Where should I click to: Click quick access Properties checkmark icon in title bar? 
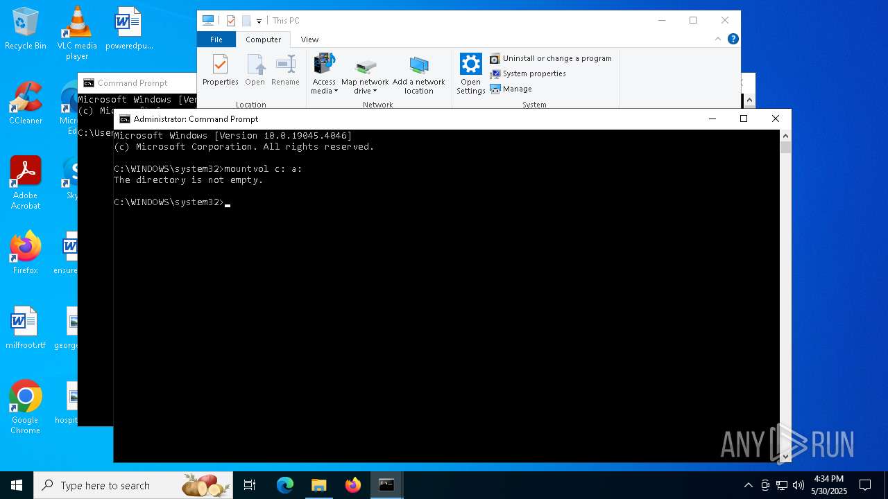[231, 21]
